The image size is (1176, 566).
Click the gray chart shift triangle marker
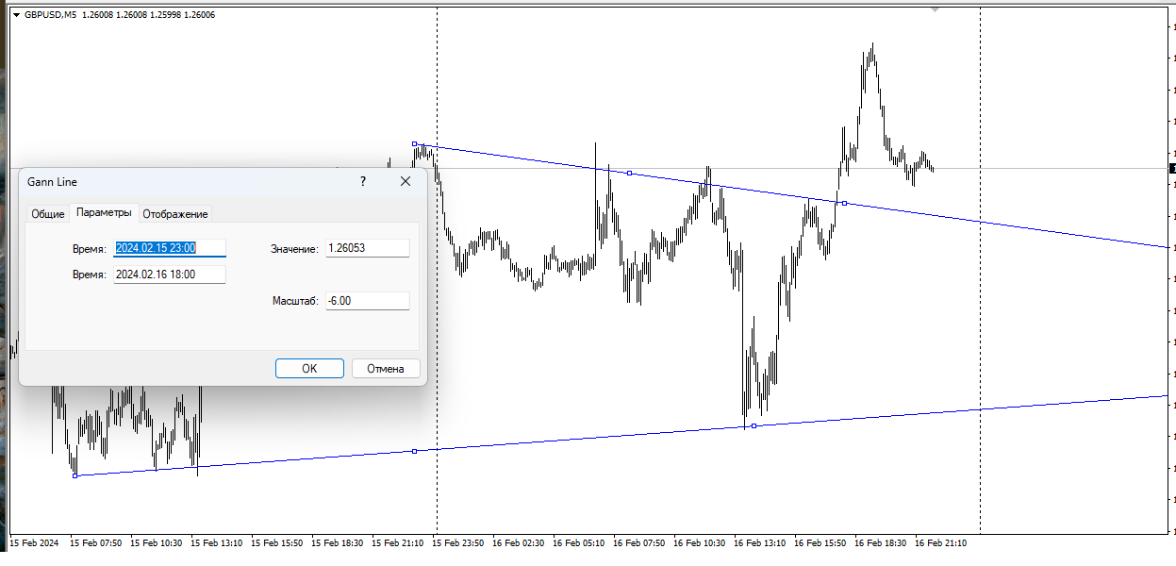tap(935, 9)
